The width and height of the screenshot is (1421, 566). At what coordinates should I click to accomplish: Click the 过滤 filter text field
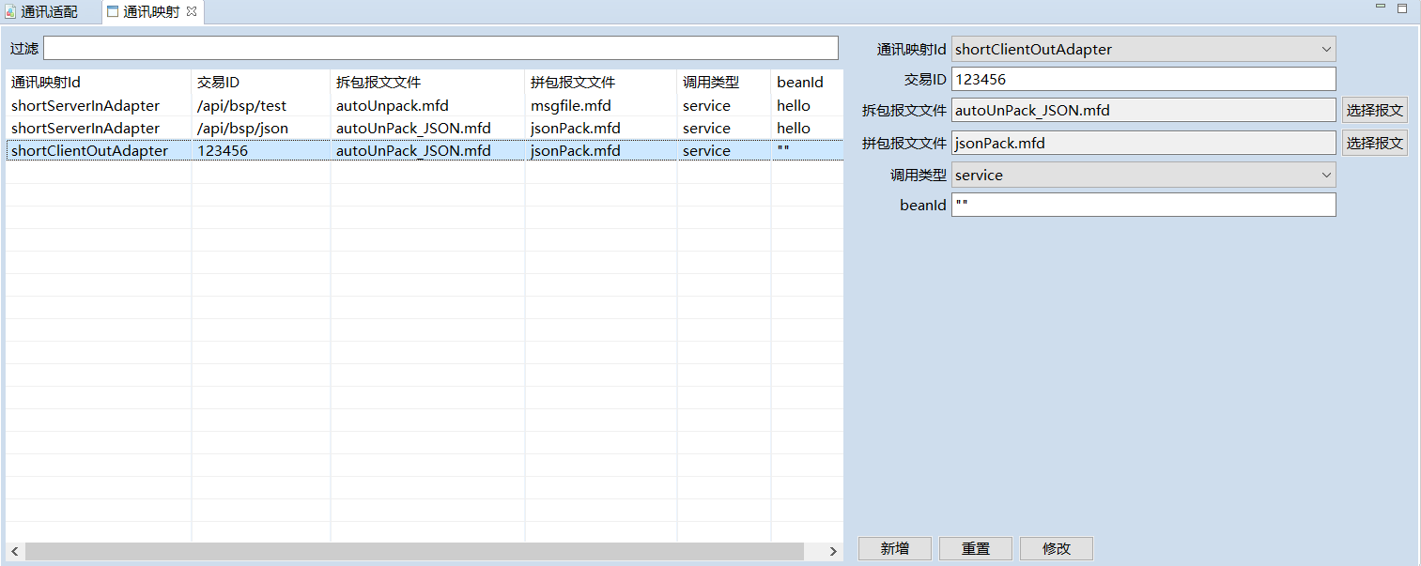click(x=440, y=48)
